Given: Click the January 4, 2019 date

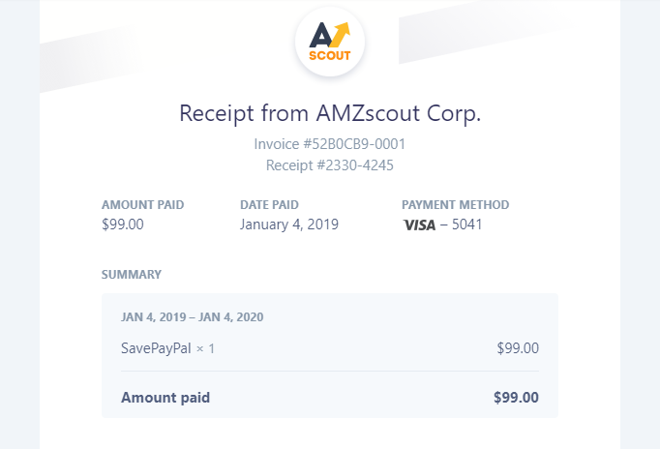Looking at the screenshot, I should coord(288,224).
